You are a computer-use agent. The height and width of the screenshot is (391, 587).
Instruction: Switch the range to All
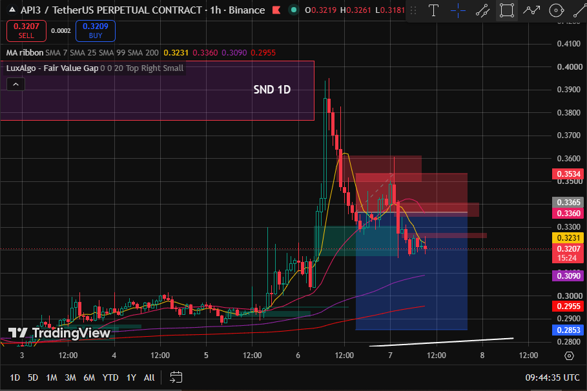149,377
